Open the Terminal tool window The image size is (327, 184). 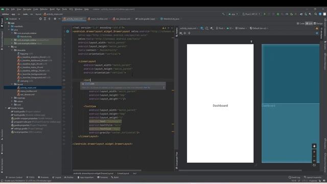tap(103, 177)
